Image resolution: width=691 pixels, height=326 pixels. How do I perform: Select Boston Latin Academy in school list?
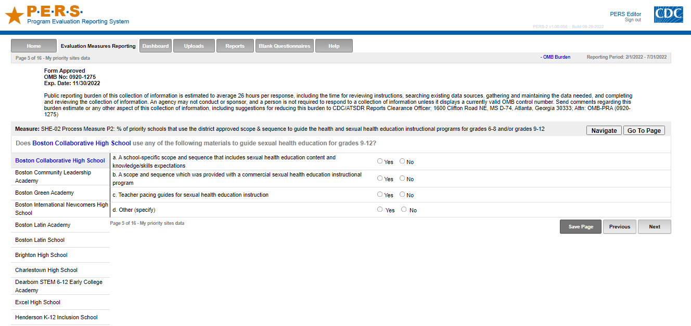[43, 225]
